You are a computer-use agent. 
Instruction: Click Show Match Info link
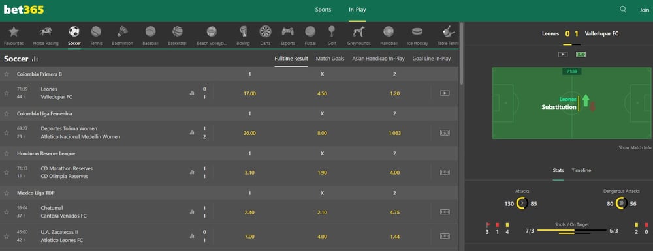tap(635, 147)
